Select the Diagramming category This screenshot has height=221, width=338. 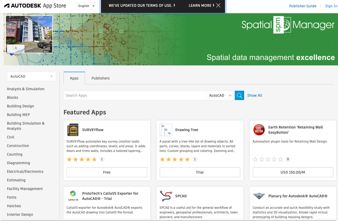(x=19, y=163)
